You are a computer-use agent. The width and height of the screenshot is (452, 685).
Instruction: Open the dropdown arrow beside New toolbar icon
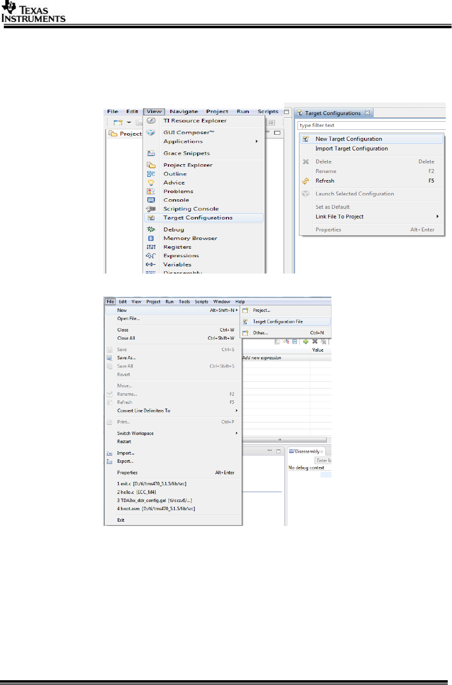click(129, 123)
